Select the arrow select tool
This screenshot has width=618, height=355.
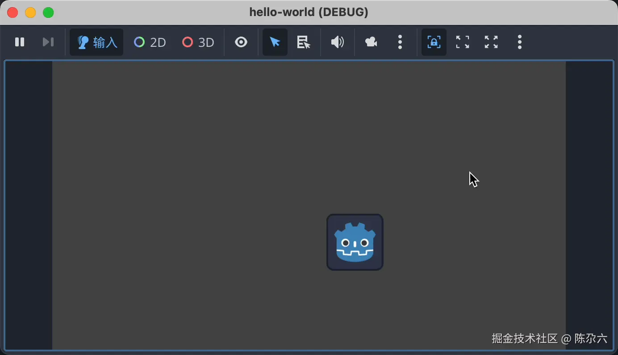point(275,42)
